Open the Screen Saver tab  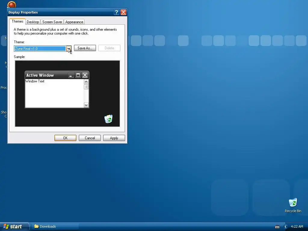click(x=52, y=22)
